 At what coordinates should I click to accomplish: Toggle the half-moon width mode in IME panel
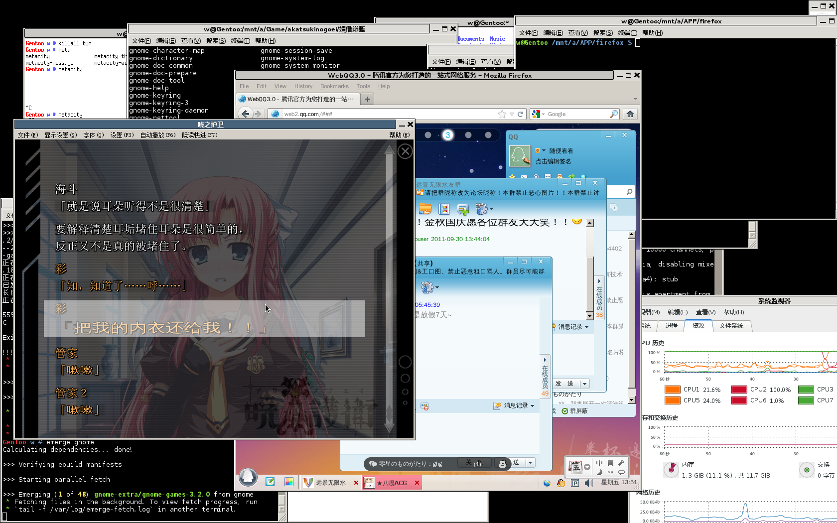599,472
